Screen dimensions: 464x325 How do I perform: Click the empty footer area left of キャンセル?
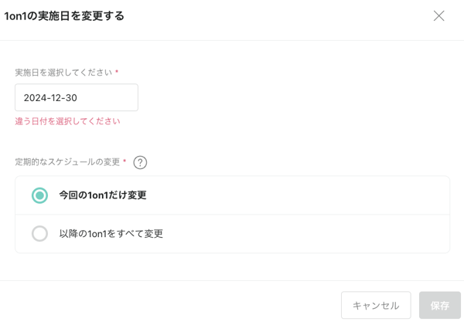click(170, 305)
